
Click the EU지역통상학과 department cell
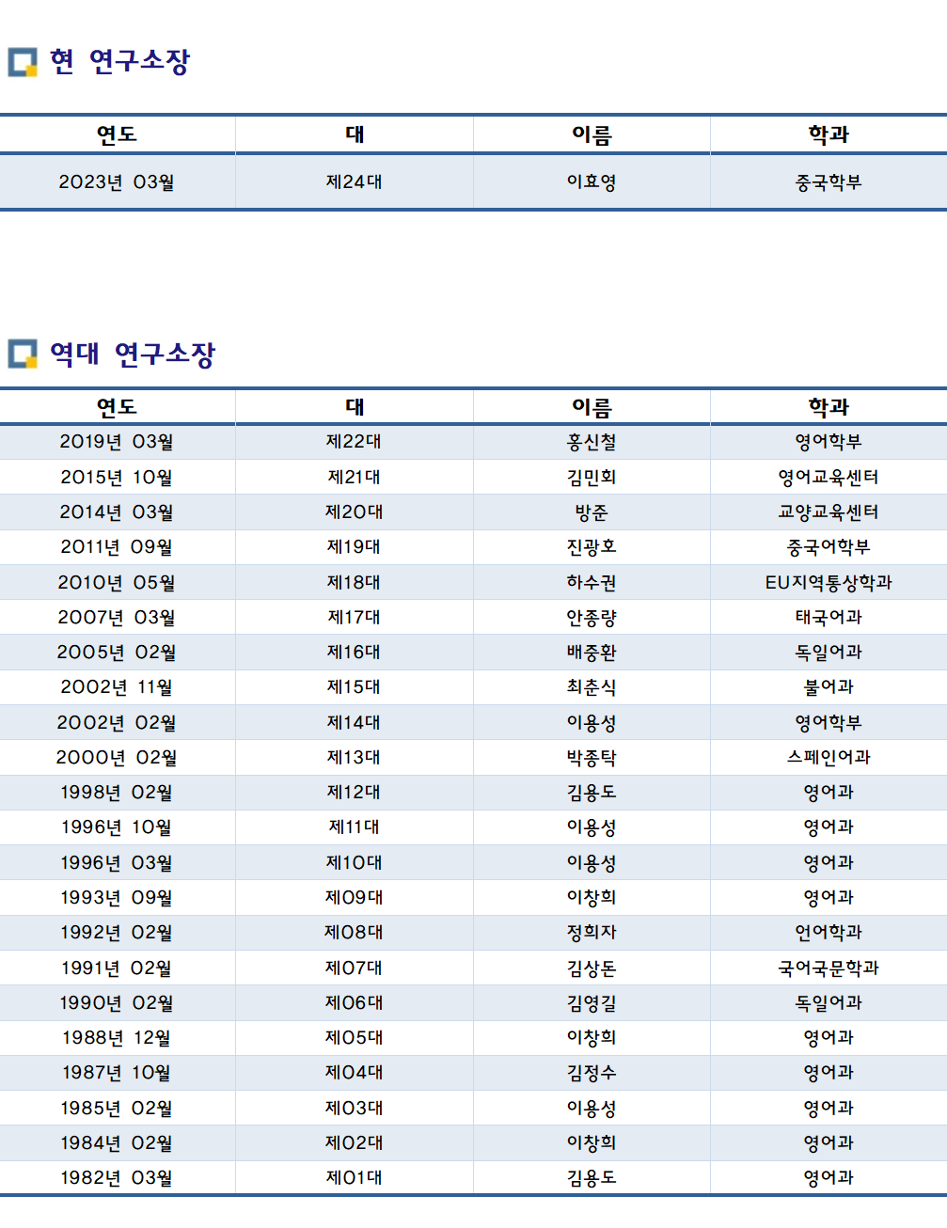pyautogui.click(x=829, y=583)
